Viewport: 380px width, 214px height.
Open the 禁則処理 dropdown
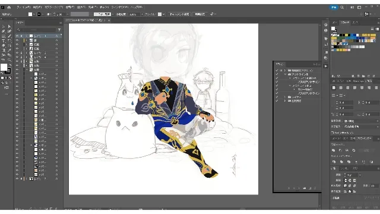click(360, 121)
